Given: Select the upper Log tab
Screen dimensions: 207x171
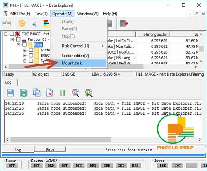Looking at the screenshot, I should [x=8, y=83].
